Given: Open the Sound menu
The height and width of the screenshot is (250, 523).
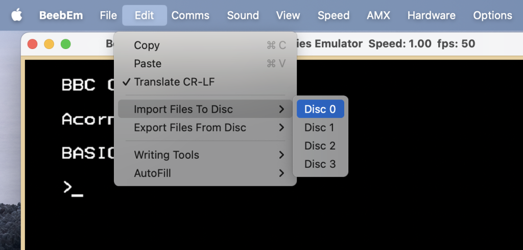Looking at the screenshot, I should [243, 15].
